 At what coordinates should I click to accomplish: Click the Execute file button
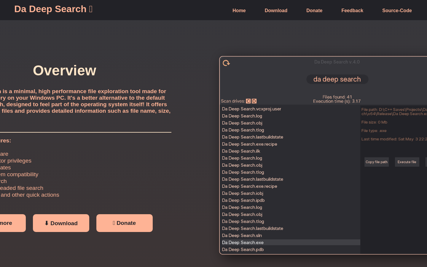coord(407,162)
